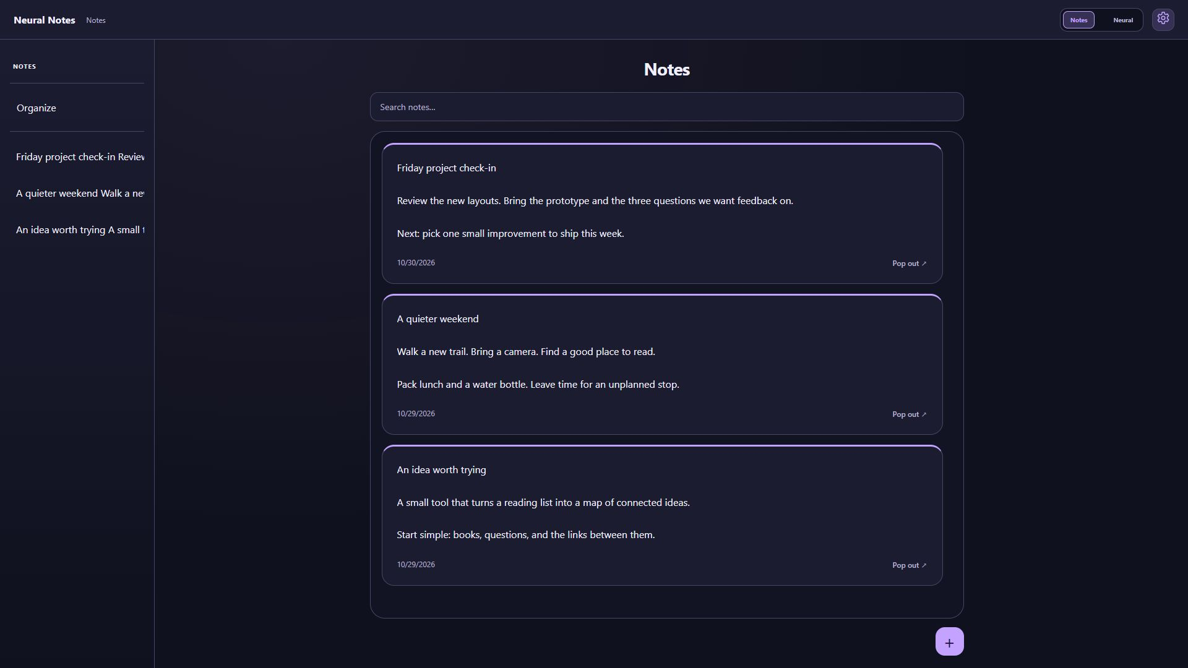The image size is (1188, 668).
Task: Open Organize in the sidebar
Action: tap(37, 108)
